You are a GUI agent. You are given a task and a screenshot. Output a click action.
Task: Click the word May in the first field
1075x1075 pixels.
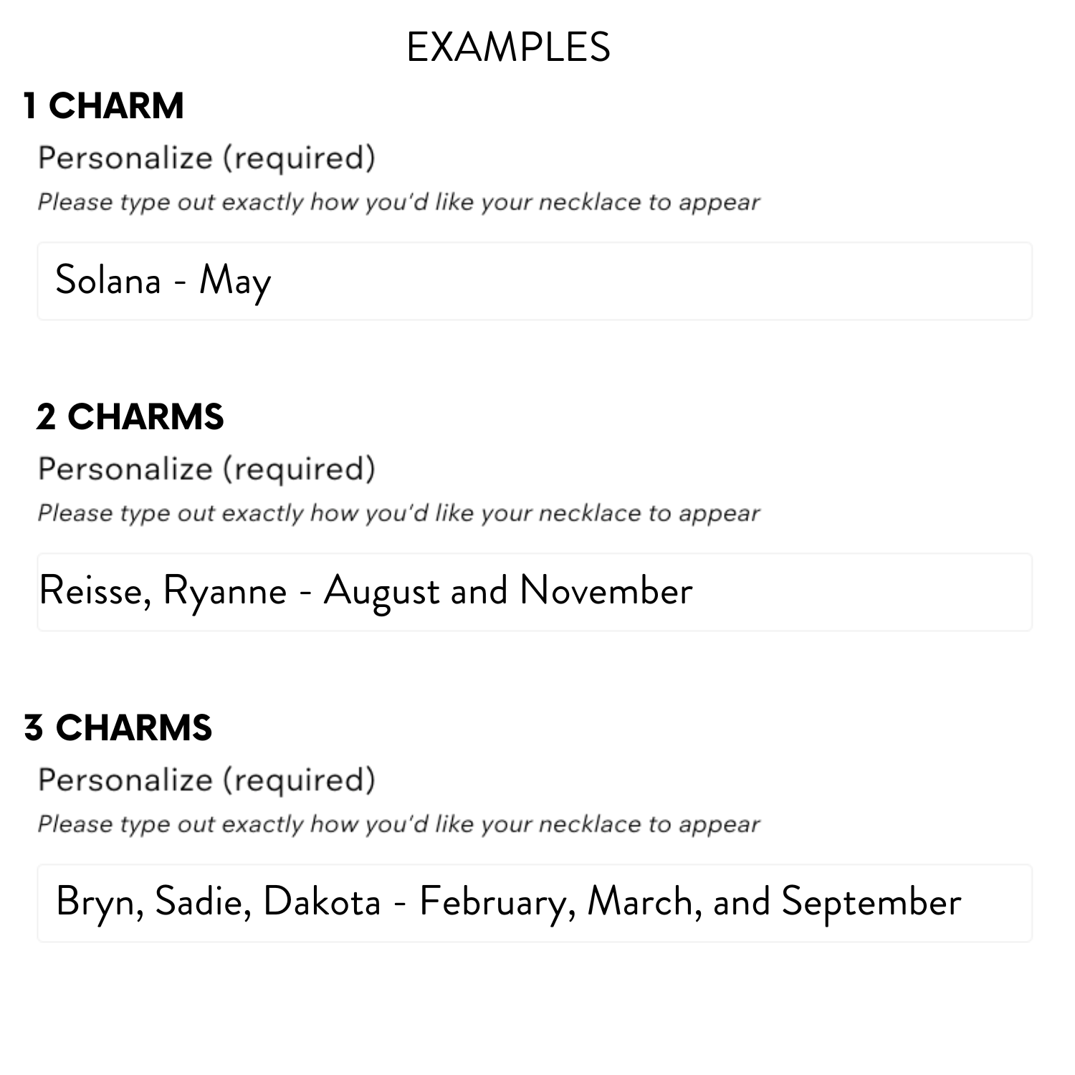tap(235, 281)
